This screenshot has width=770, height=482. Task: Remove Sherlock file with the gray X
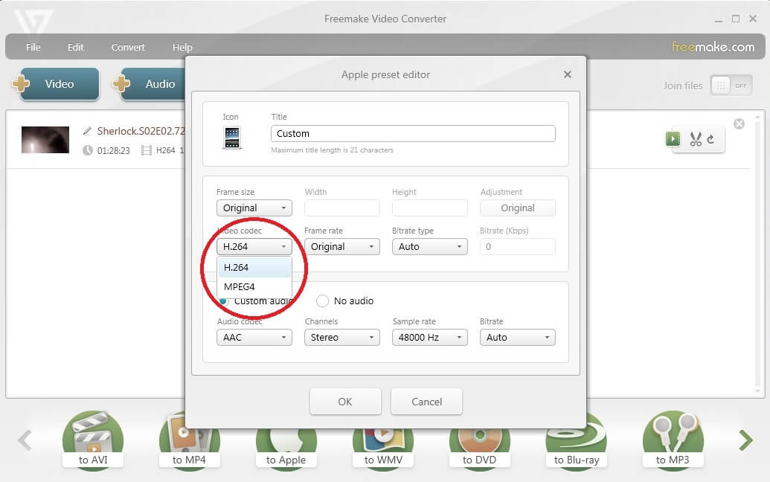(739, 123)
